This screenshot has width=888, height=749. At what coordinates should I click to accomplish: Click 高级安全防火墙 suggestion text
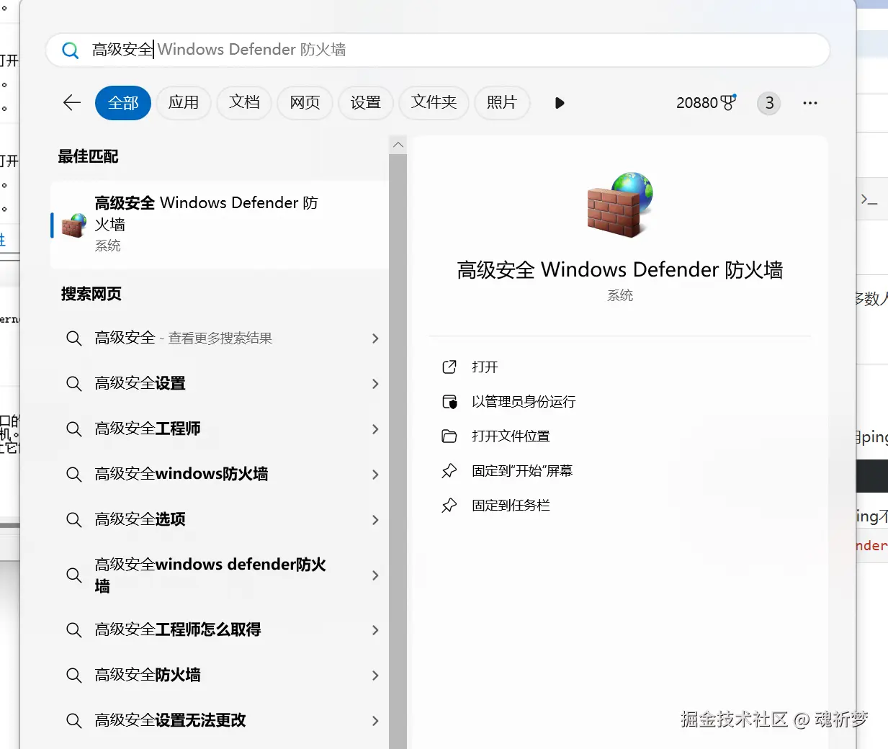pos(148,676)
